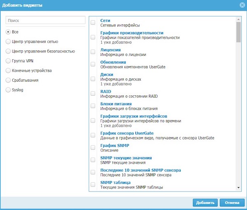247x210 pixels.
Task: Enable the RAID widget checkbox
Action: coord(93,94)
